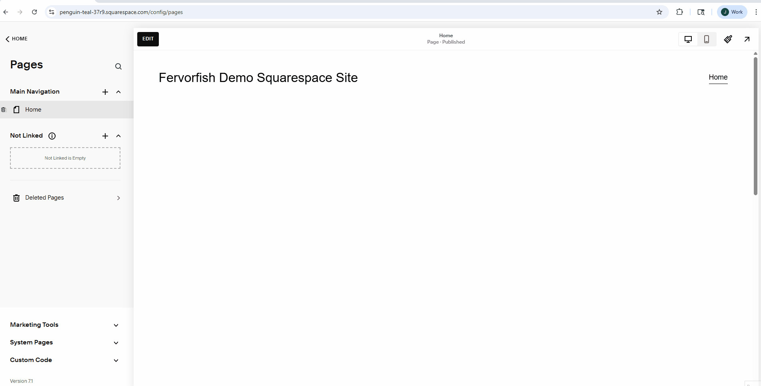The width and height of the screenshot is (761, 386).
Task: Select the Home page in the list
Action: point(67,110)
